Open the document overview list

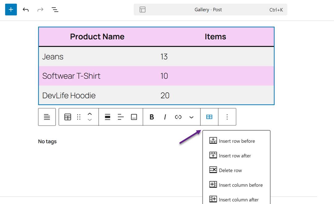tap(55, 10)
